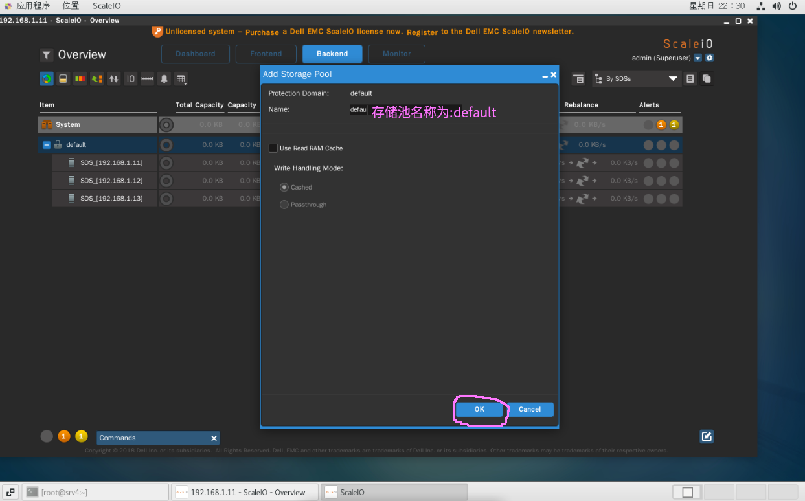Click the network icon in system tray
The height and width of the screenshot is (501, 805).
761,6
